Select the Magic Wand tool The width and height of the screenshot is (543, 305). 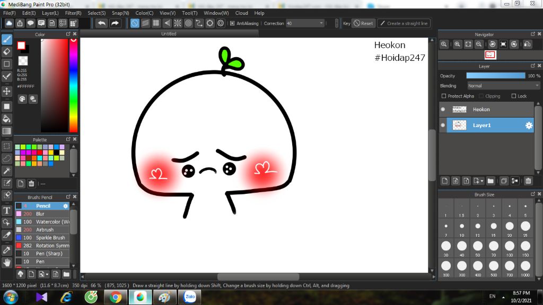point(6,171)
